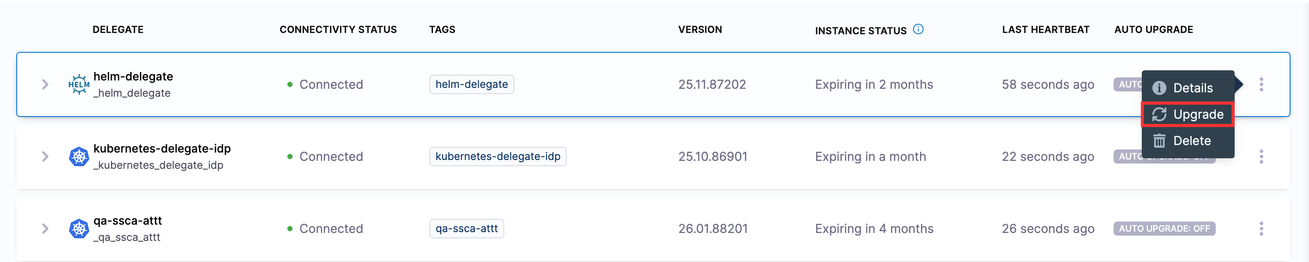Click the helm-delegate delegate name
The image size is (1309, 262).
pos(133,76)
